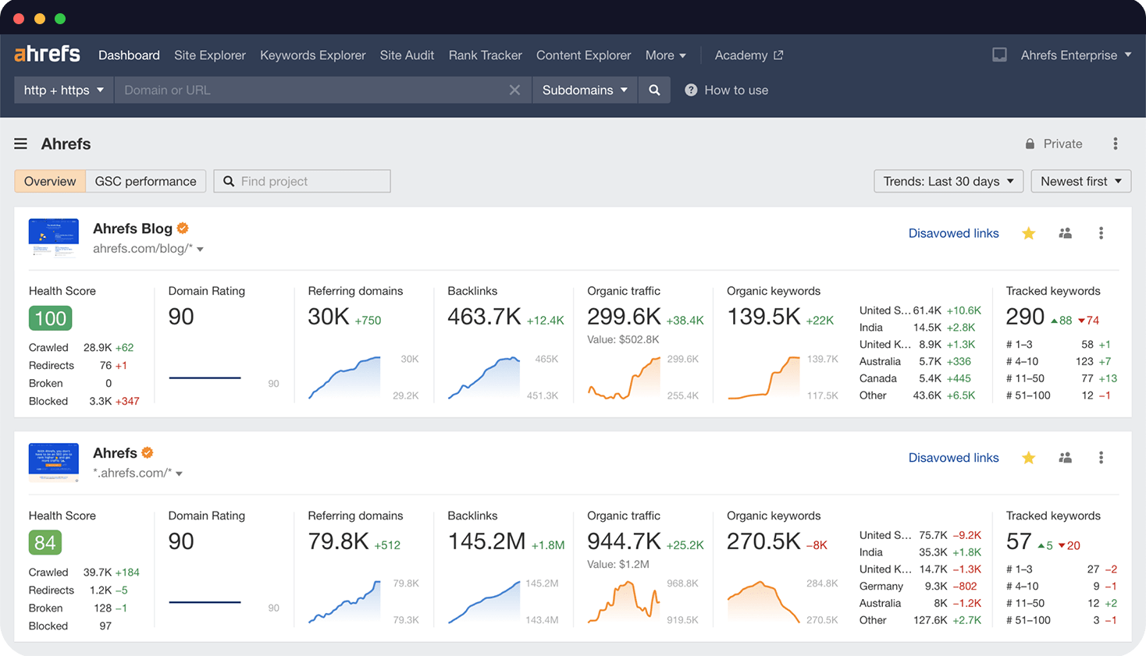
Task: Click Ahrefs Crawled 39.7K count
Action: [x=98, y=572]
